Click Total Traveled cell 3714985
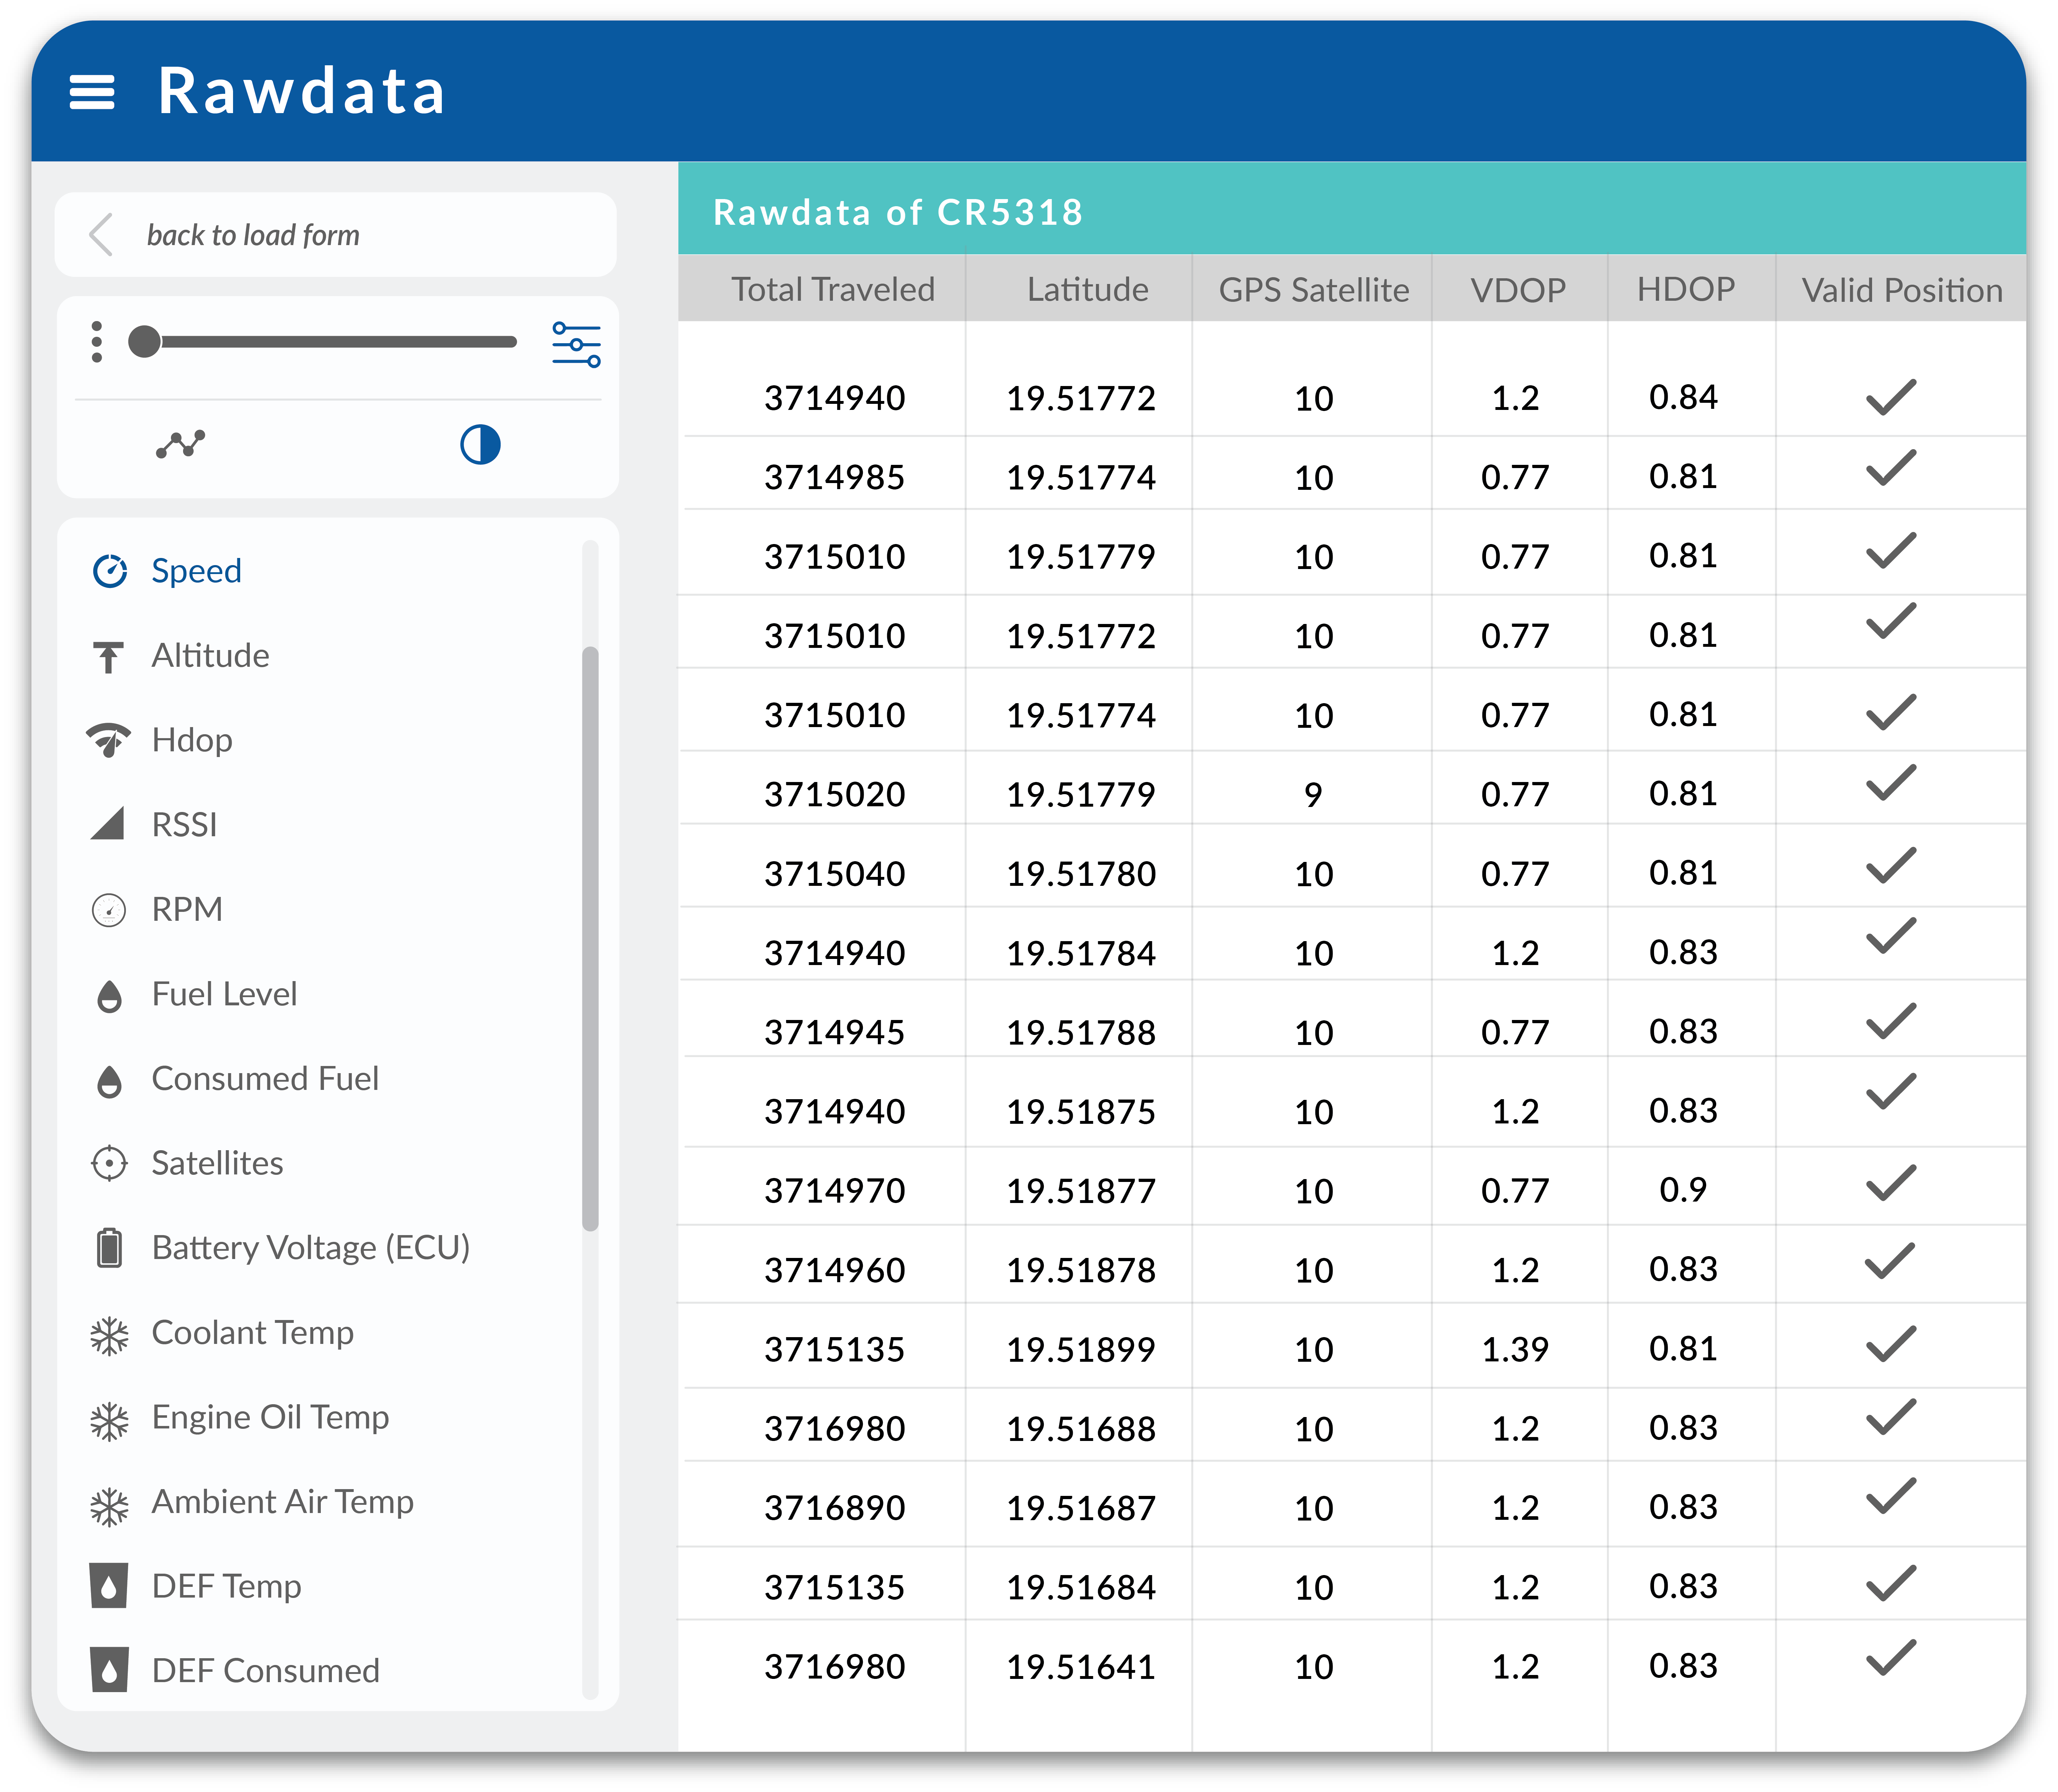 click(x=834, y=478)
